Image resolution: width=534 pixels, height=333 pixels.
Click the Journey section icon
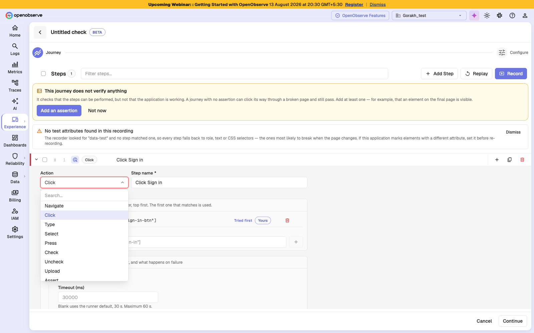coord(38,53)
